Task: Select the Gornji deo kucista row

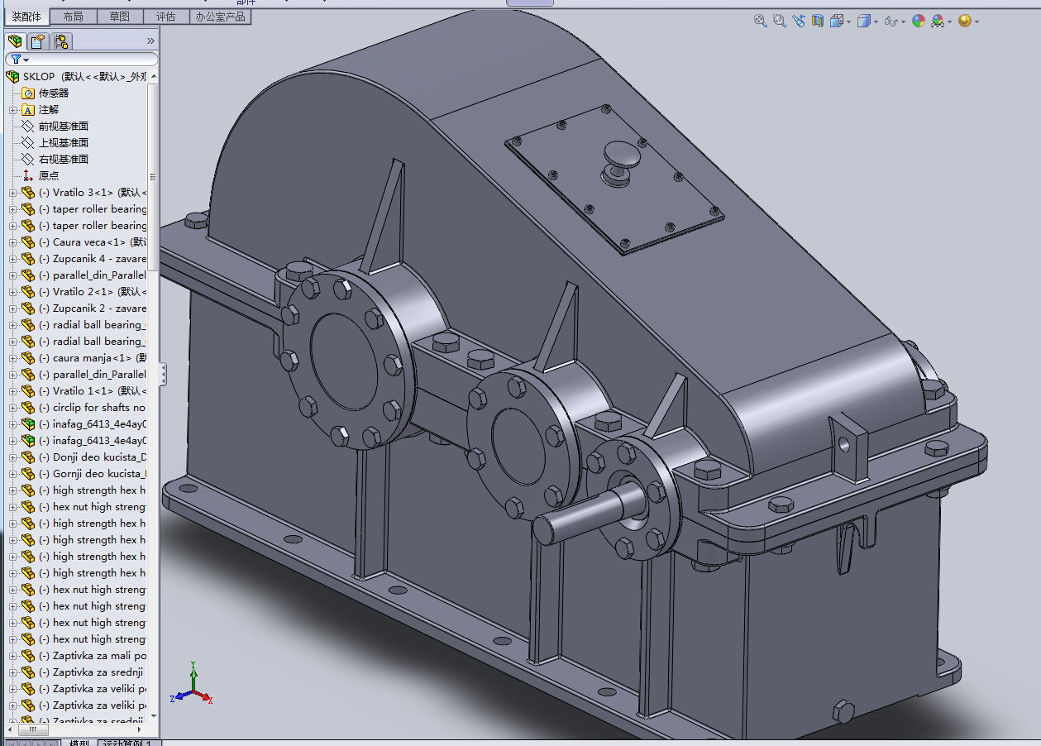Action: pos(83,473)
